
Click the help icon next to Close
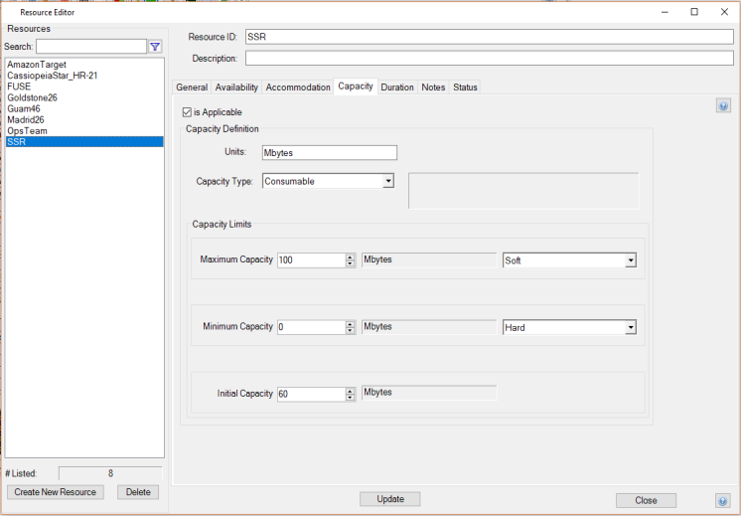(723, 500)
